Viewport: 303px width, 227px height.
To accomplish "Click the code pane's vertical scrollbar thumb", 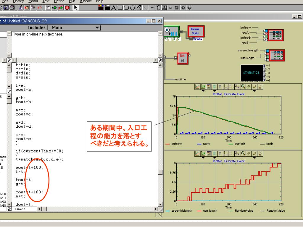I will tap(160, 172).
